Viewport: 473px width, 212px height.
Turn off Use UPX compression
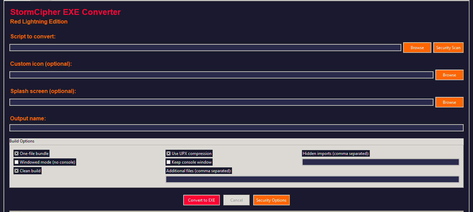(168, 153)
